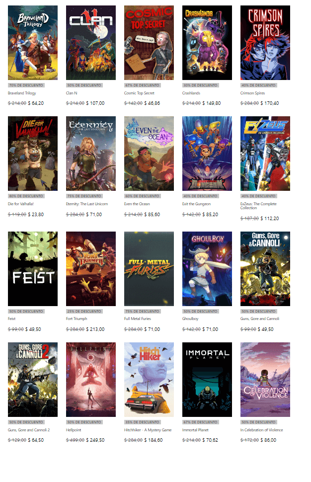This screenshot has height=482, width=311.
Task: Click the Even the Ocean title link
Action: [x=137, y=204]
